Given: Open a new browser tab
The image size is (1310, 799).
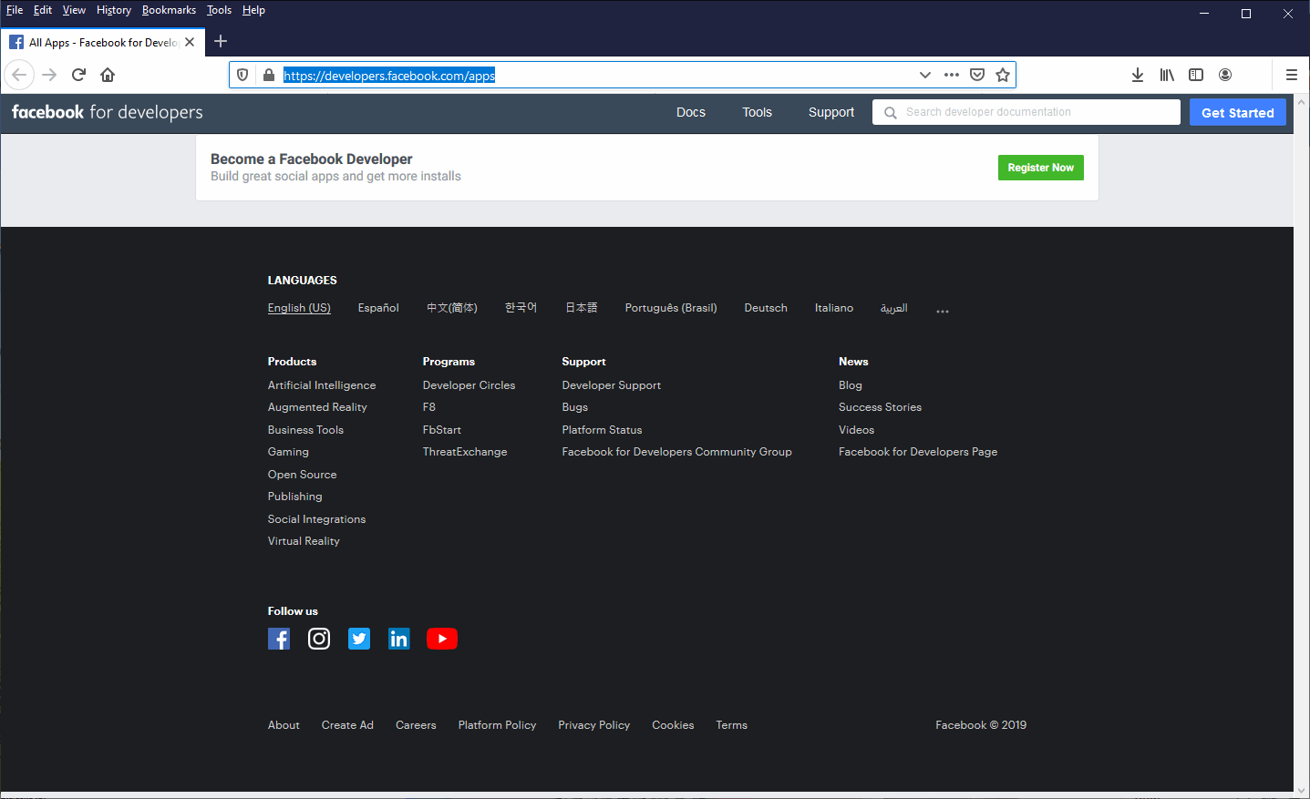Looking at the screenshot, I should (x=221, y=41).
